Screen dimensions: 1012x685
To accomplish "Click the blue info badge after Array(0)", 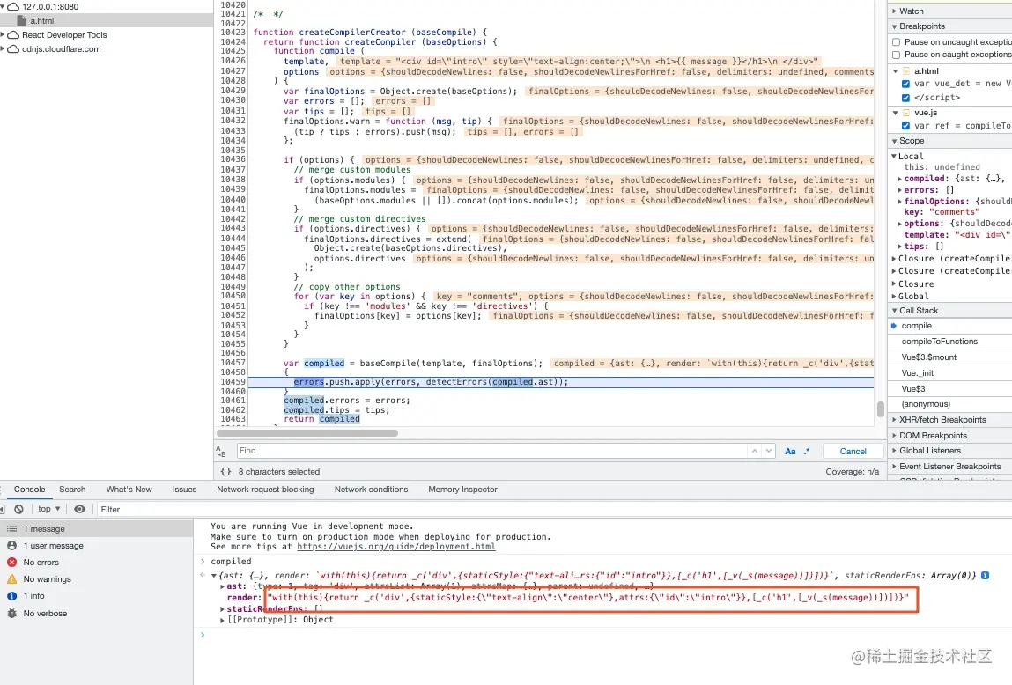I will [x=985, y=575].
